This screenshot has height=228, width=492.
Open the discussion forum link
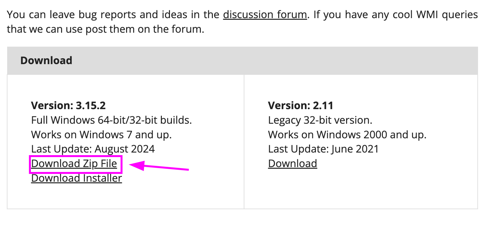coord(265,15)
